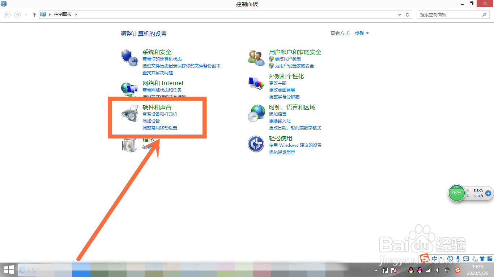494x277 pixels.
Task: Click the QQ penguin icon in system tray
Action: point(411,270)
